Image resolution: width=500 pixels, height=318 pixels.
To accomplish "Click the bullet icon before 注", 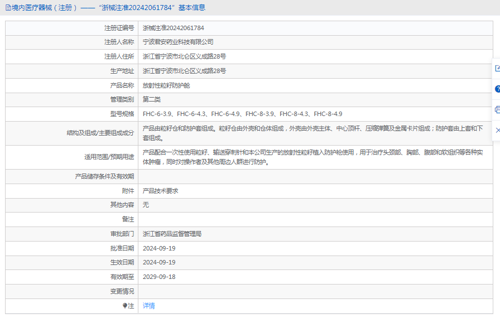I will tap(124, 306).
